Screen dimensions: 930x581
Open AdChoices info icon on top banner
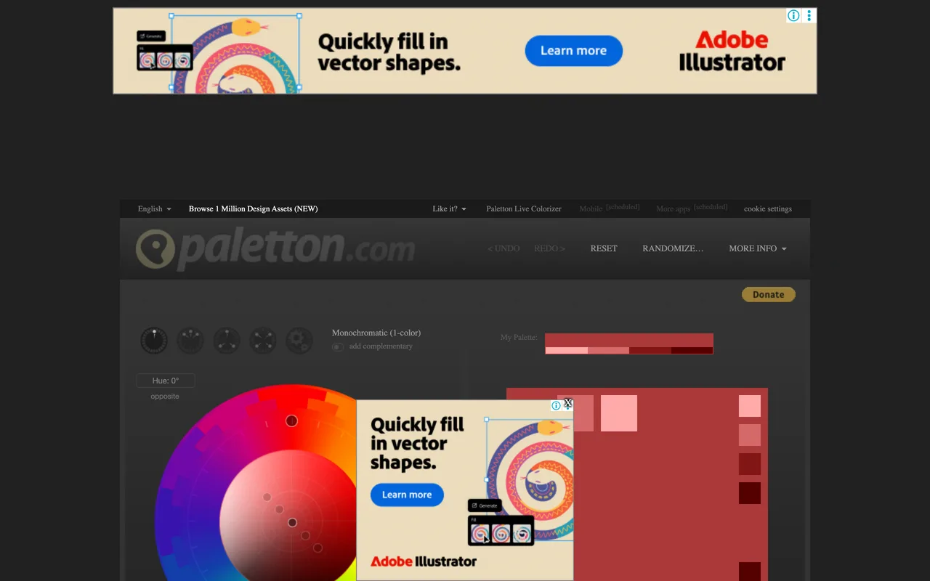click(x=794, y=15)
